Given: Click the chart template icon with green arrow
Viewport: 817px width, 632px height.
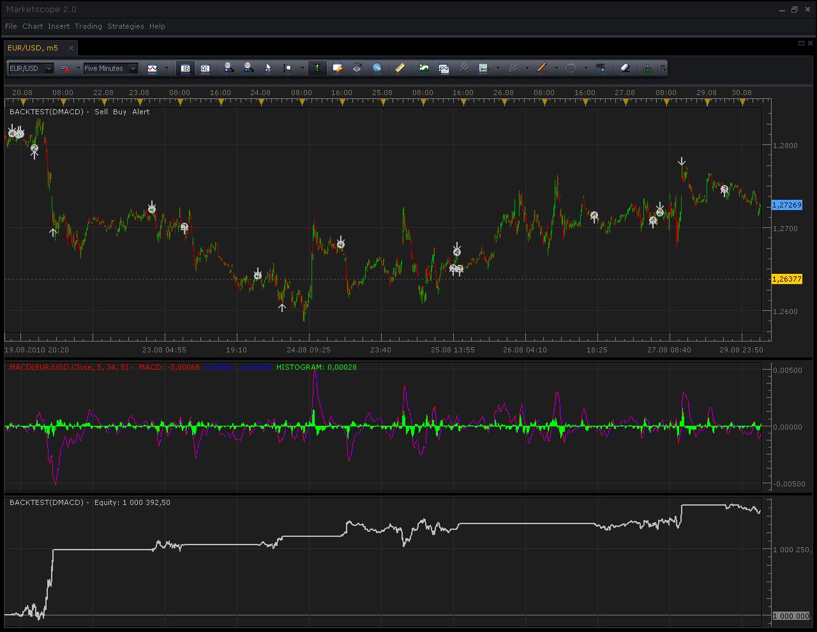Looking at the screenshot, I should (x=483, y=68).
